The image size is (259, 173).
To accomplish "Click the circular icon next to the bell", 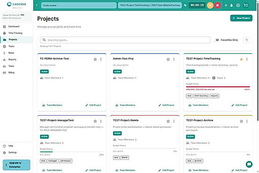I will 238,5.
